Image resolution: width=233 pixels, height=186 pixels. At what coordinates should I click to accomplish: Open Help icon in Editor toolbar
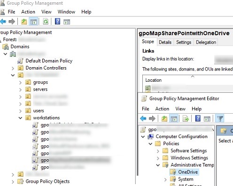click(198, 118)
